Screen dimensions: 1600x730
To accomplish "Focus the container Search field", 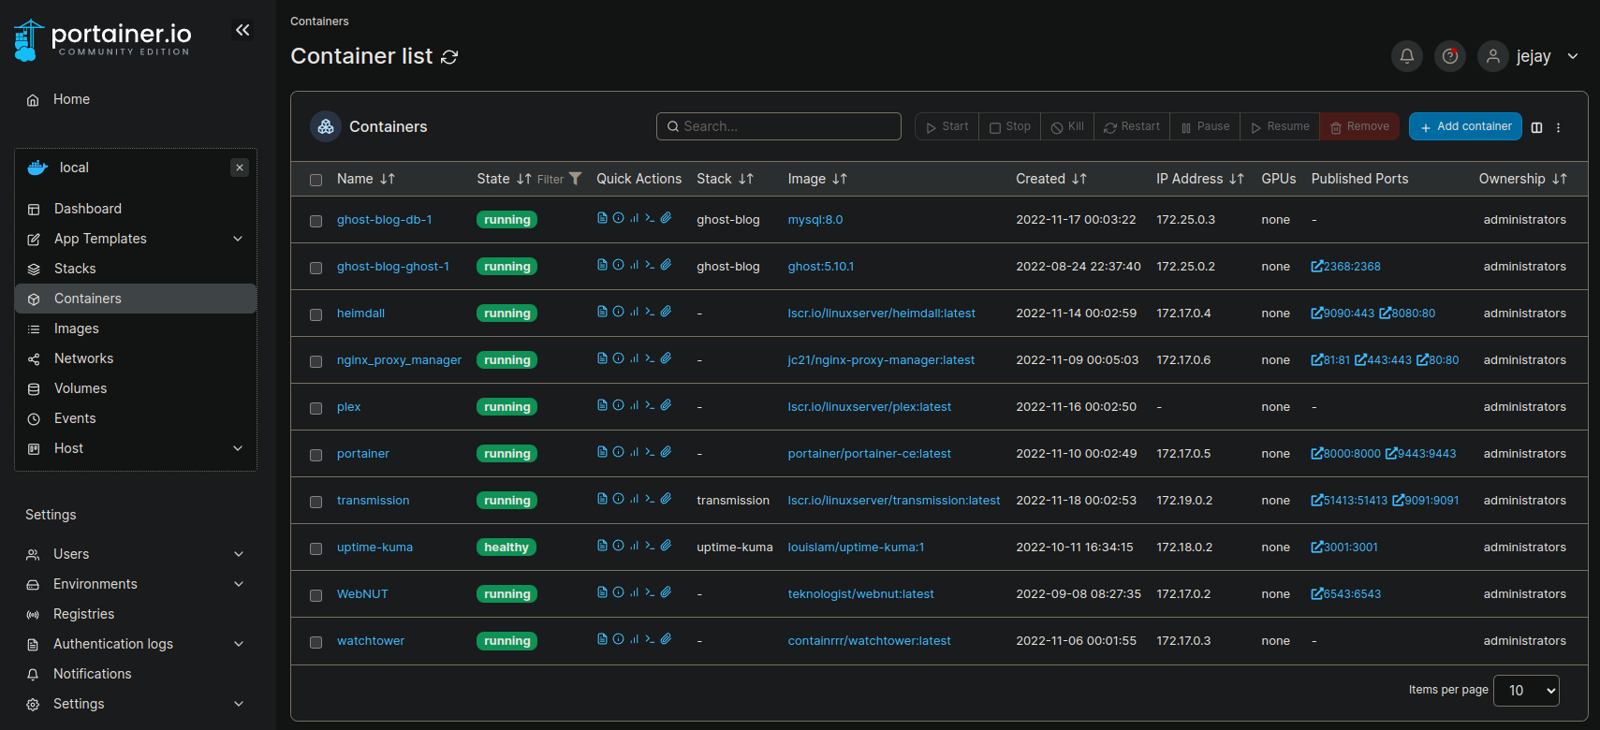I will coord(779,126).
